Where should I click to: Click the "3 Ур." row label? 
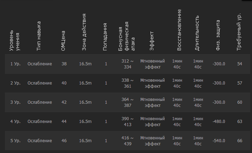(15, 102)
